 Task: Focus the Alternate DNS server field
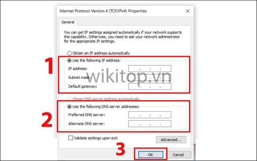tap(149, 124)
